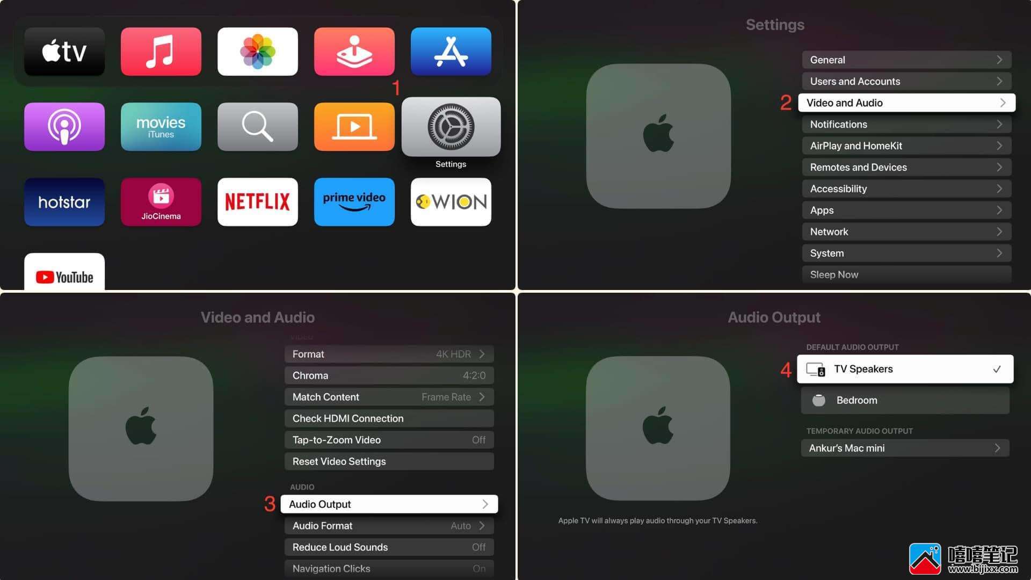Open the App Store

point(451,52)
